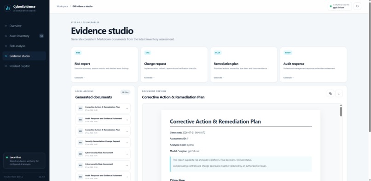Click the Audit response card title
This screenshot has width=371, height=181.
click(x=294, y=64)
